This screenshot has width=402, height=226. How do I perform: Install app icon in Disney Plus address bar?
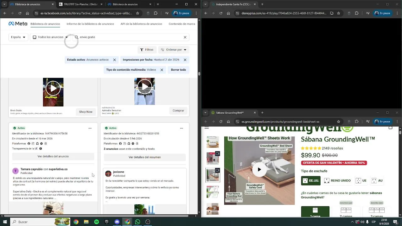click(332, 13)
